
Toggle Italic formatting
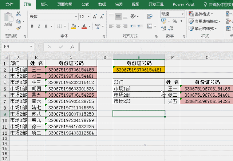(x=40, y=26)
